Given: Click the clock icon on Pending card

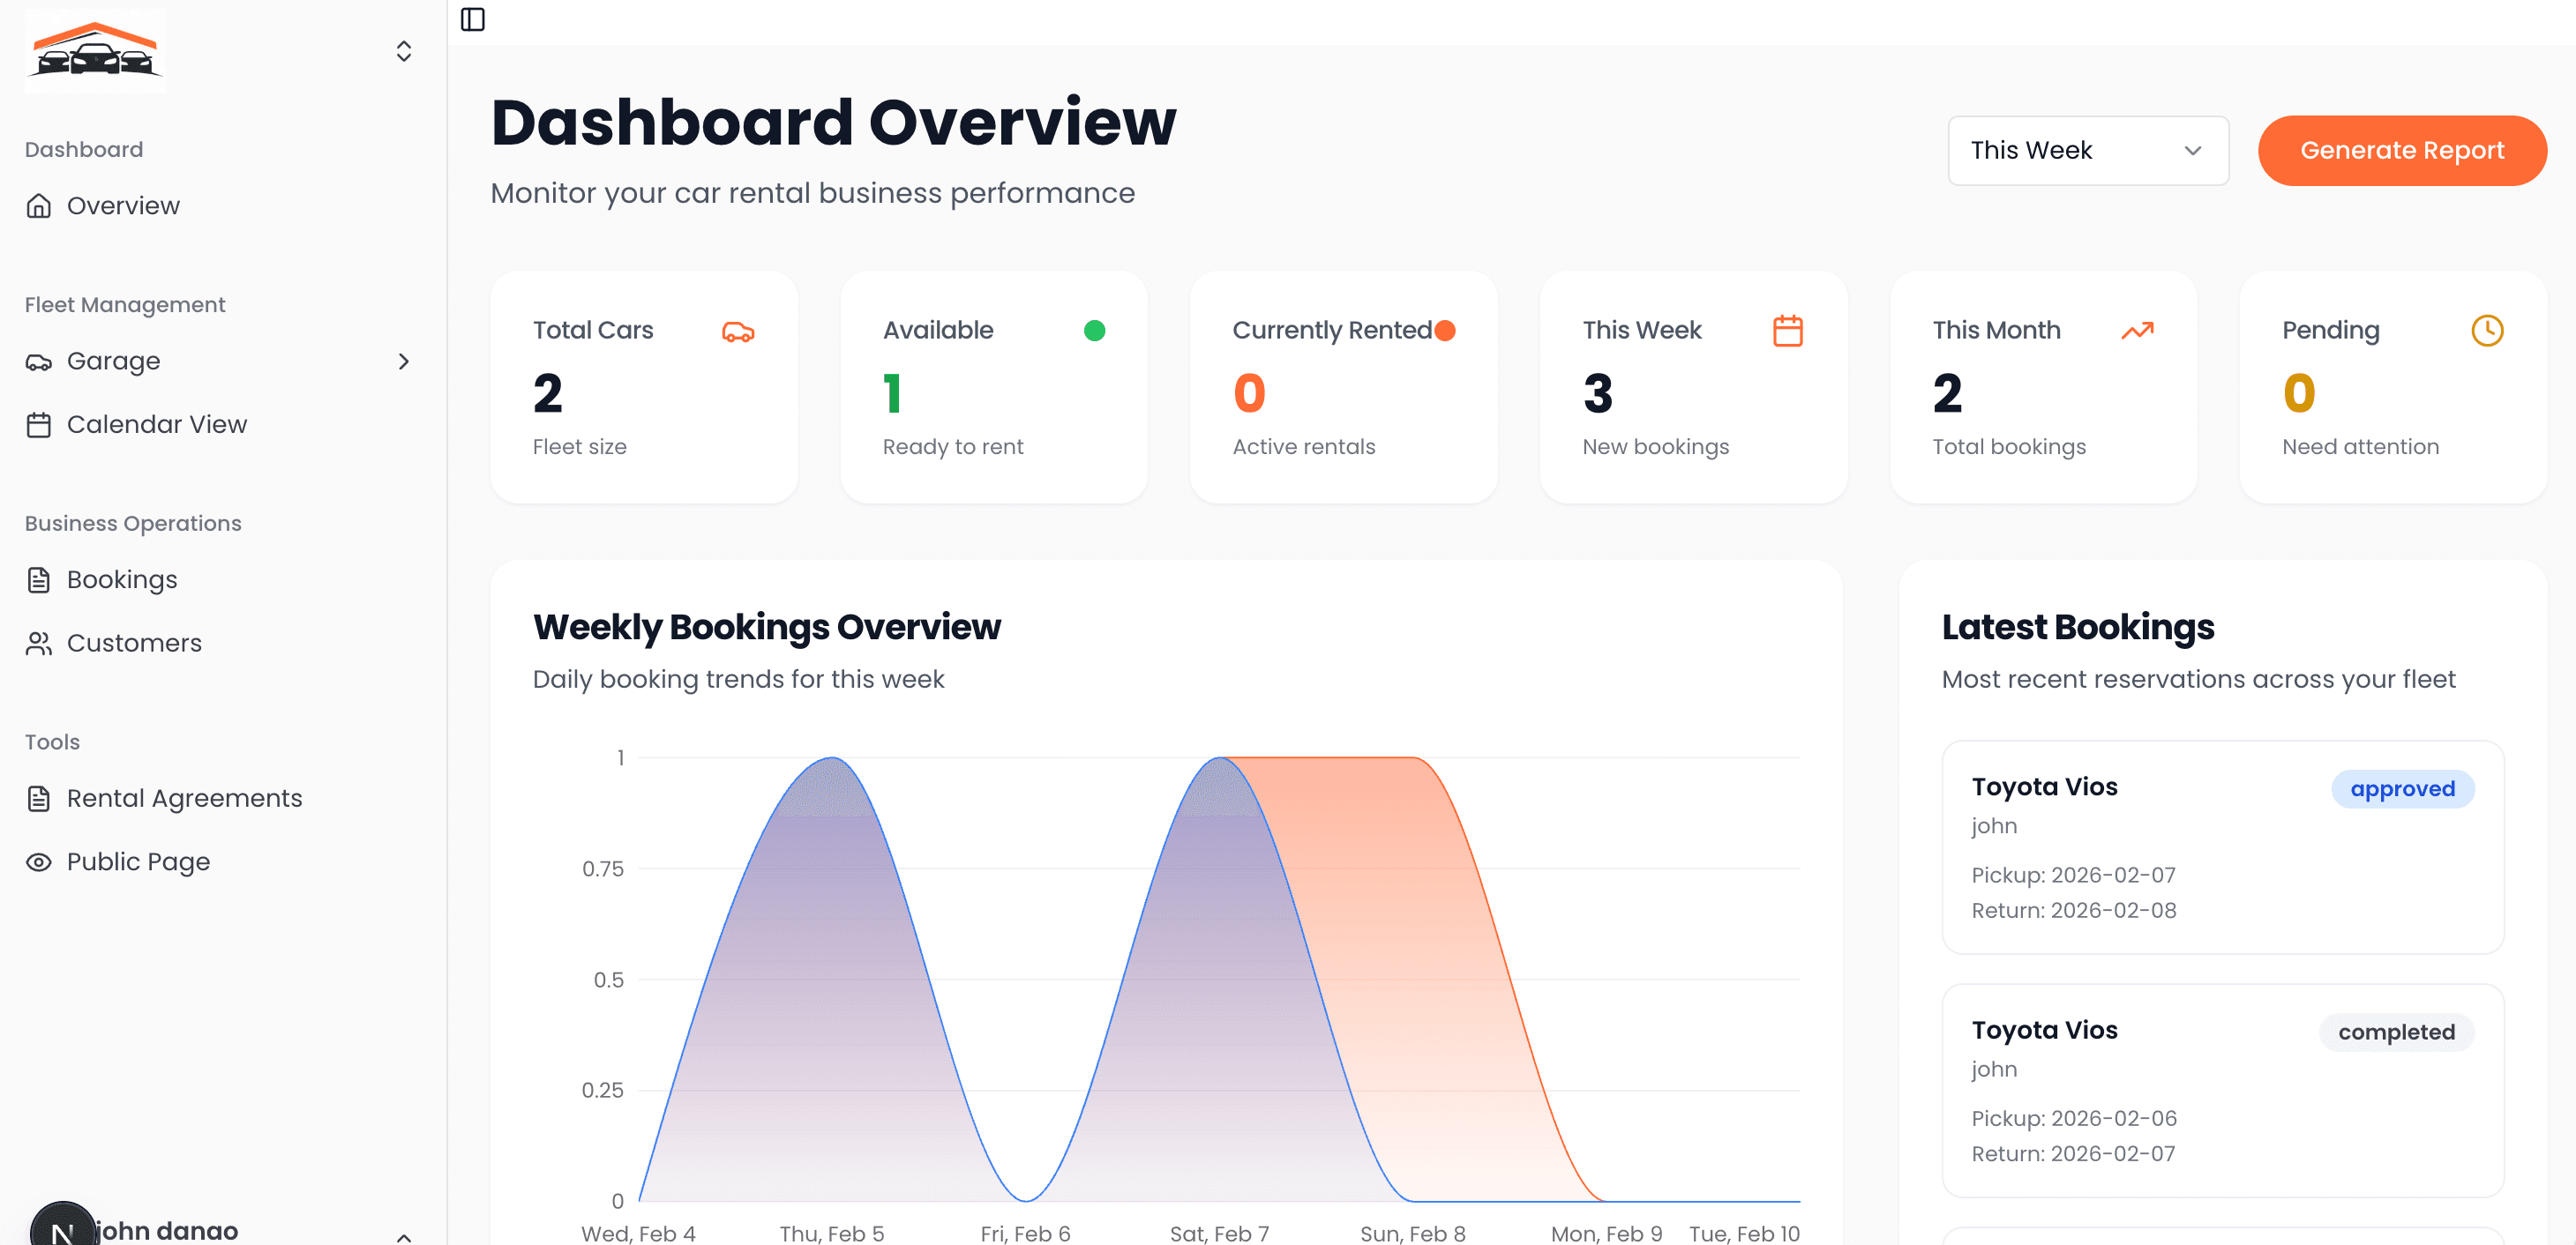Looking at the screenshot, I should 2487,331.
